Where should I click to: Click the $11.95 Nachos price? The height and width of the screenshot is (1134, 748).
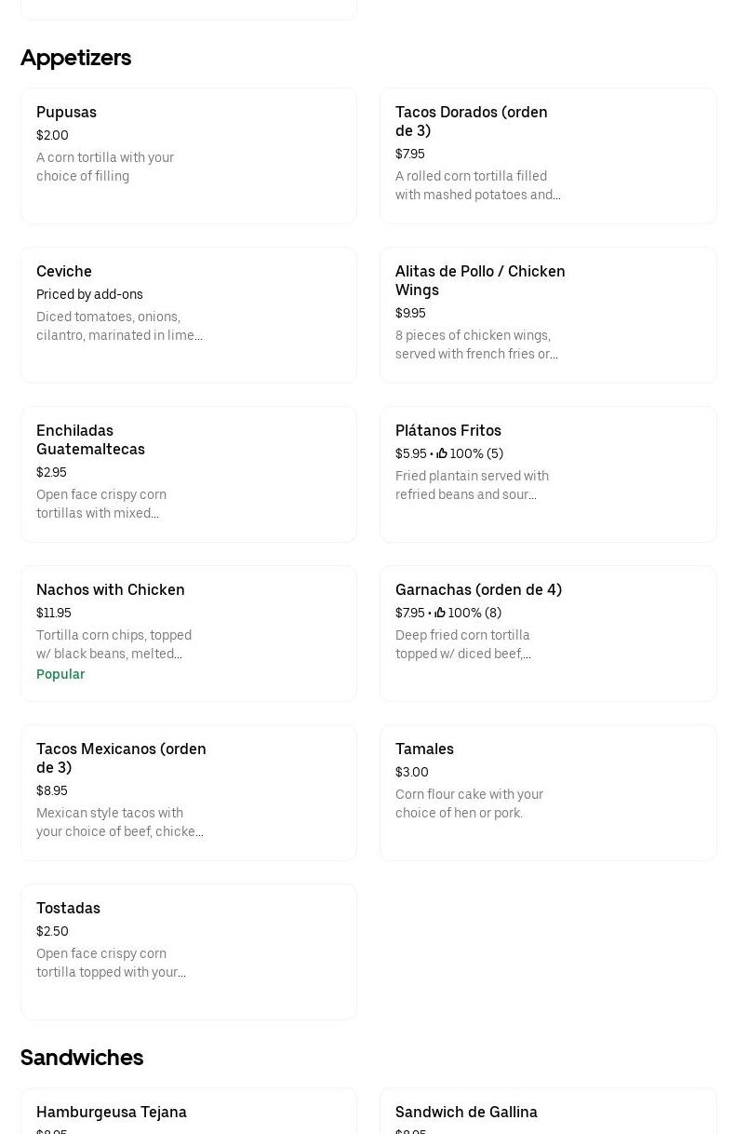(x=54, y=613)
